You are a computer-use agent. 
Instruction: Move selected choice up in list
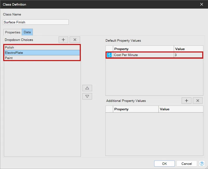tap(87, 88)
